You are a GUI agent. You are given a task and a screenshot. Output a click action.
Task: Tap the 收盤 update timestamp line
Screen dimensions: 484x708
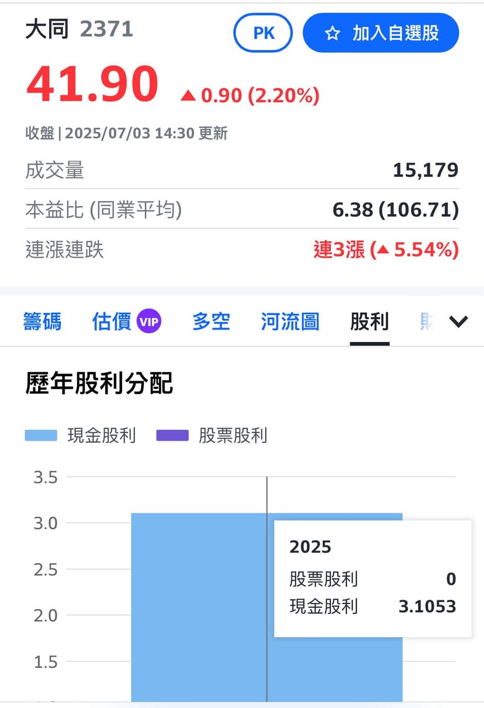pos(127,133)
